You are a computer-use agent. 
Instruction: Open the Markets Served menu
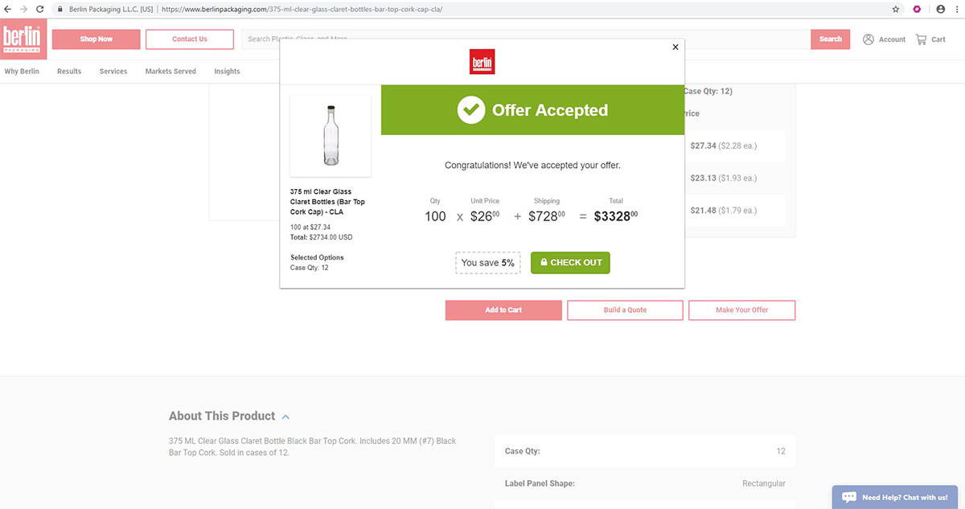pos(170,72)
